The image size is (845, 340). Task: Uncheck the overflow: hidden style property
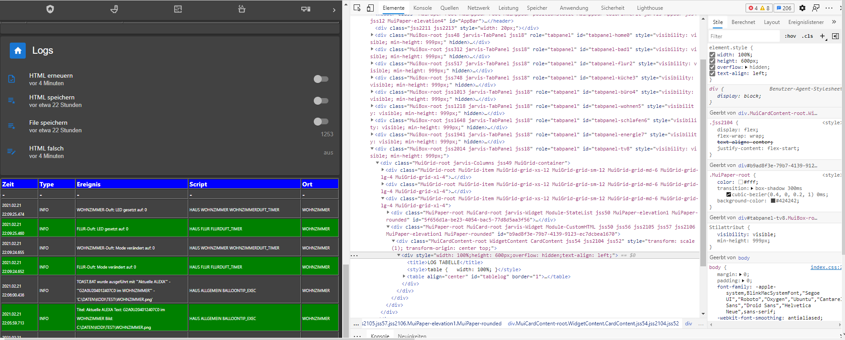[712, 67]
